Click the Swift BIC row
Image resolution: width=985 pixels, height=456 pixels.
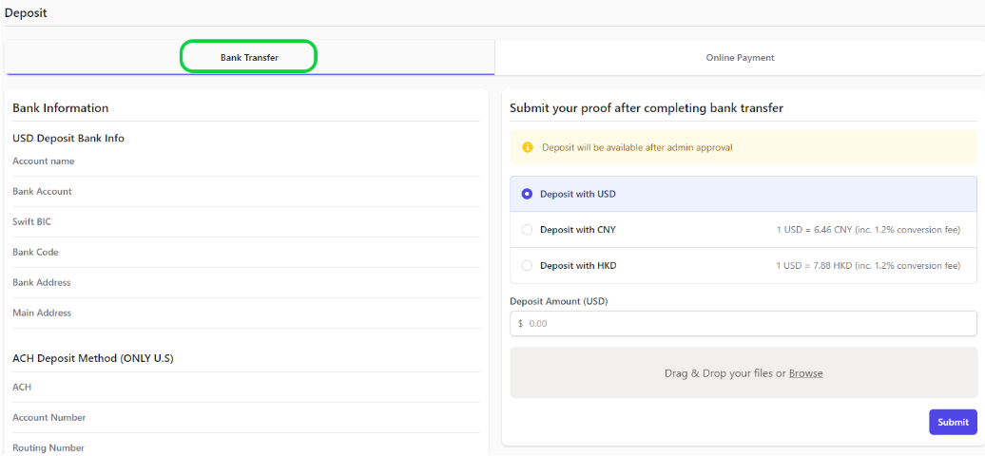[x=246, y=221]
